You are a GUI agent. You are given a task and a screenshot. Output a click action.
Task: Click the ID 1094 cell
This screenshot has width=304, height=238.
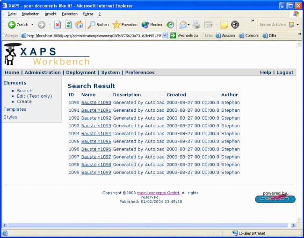pyautogui.click(x=74, y=134)
